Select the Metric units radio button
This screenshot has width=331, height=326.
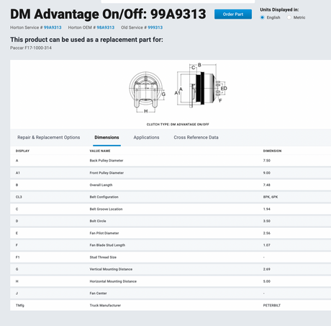coord(289,17)
